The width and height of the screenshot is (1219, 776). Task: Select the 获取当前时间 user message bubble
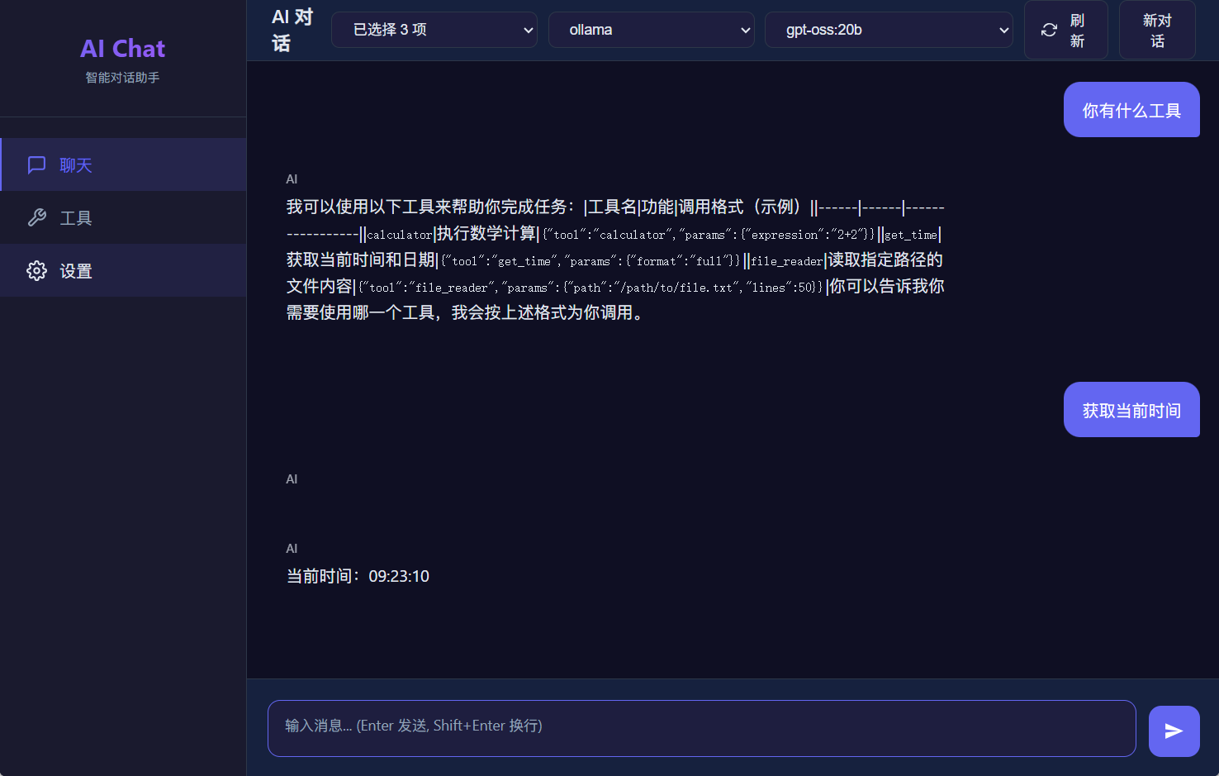(x=1131, y=410)
